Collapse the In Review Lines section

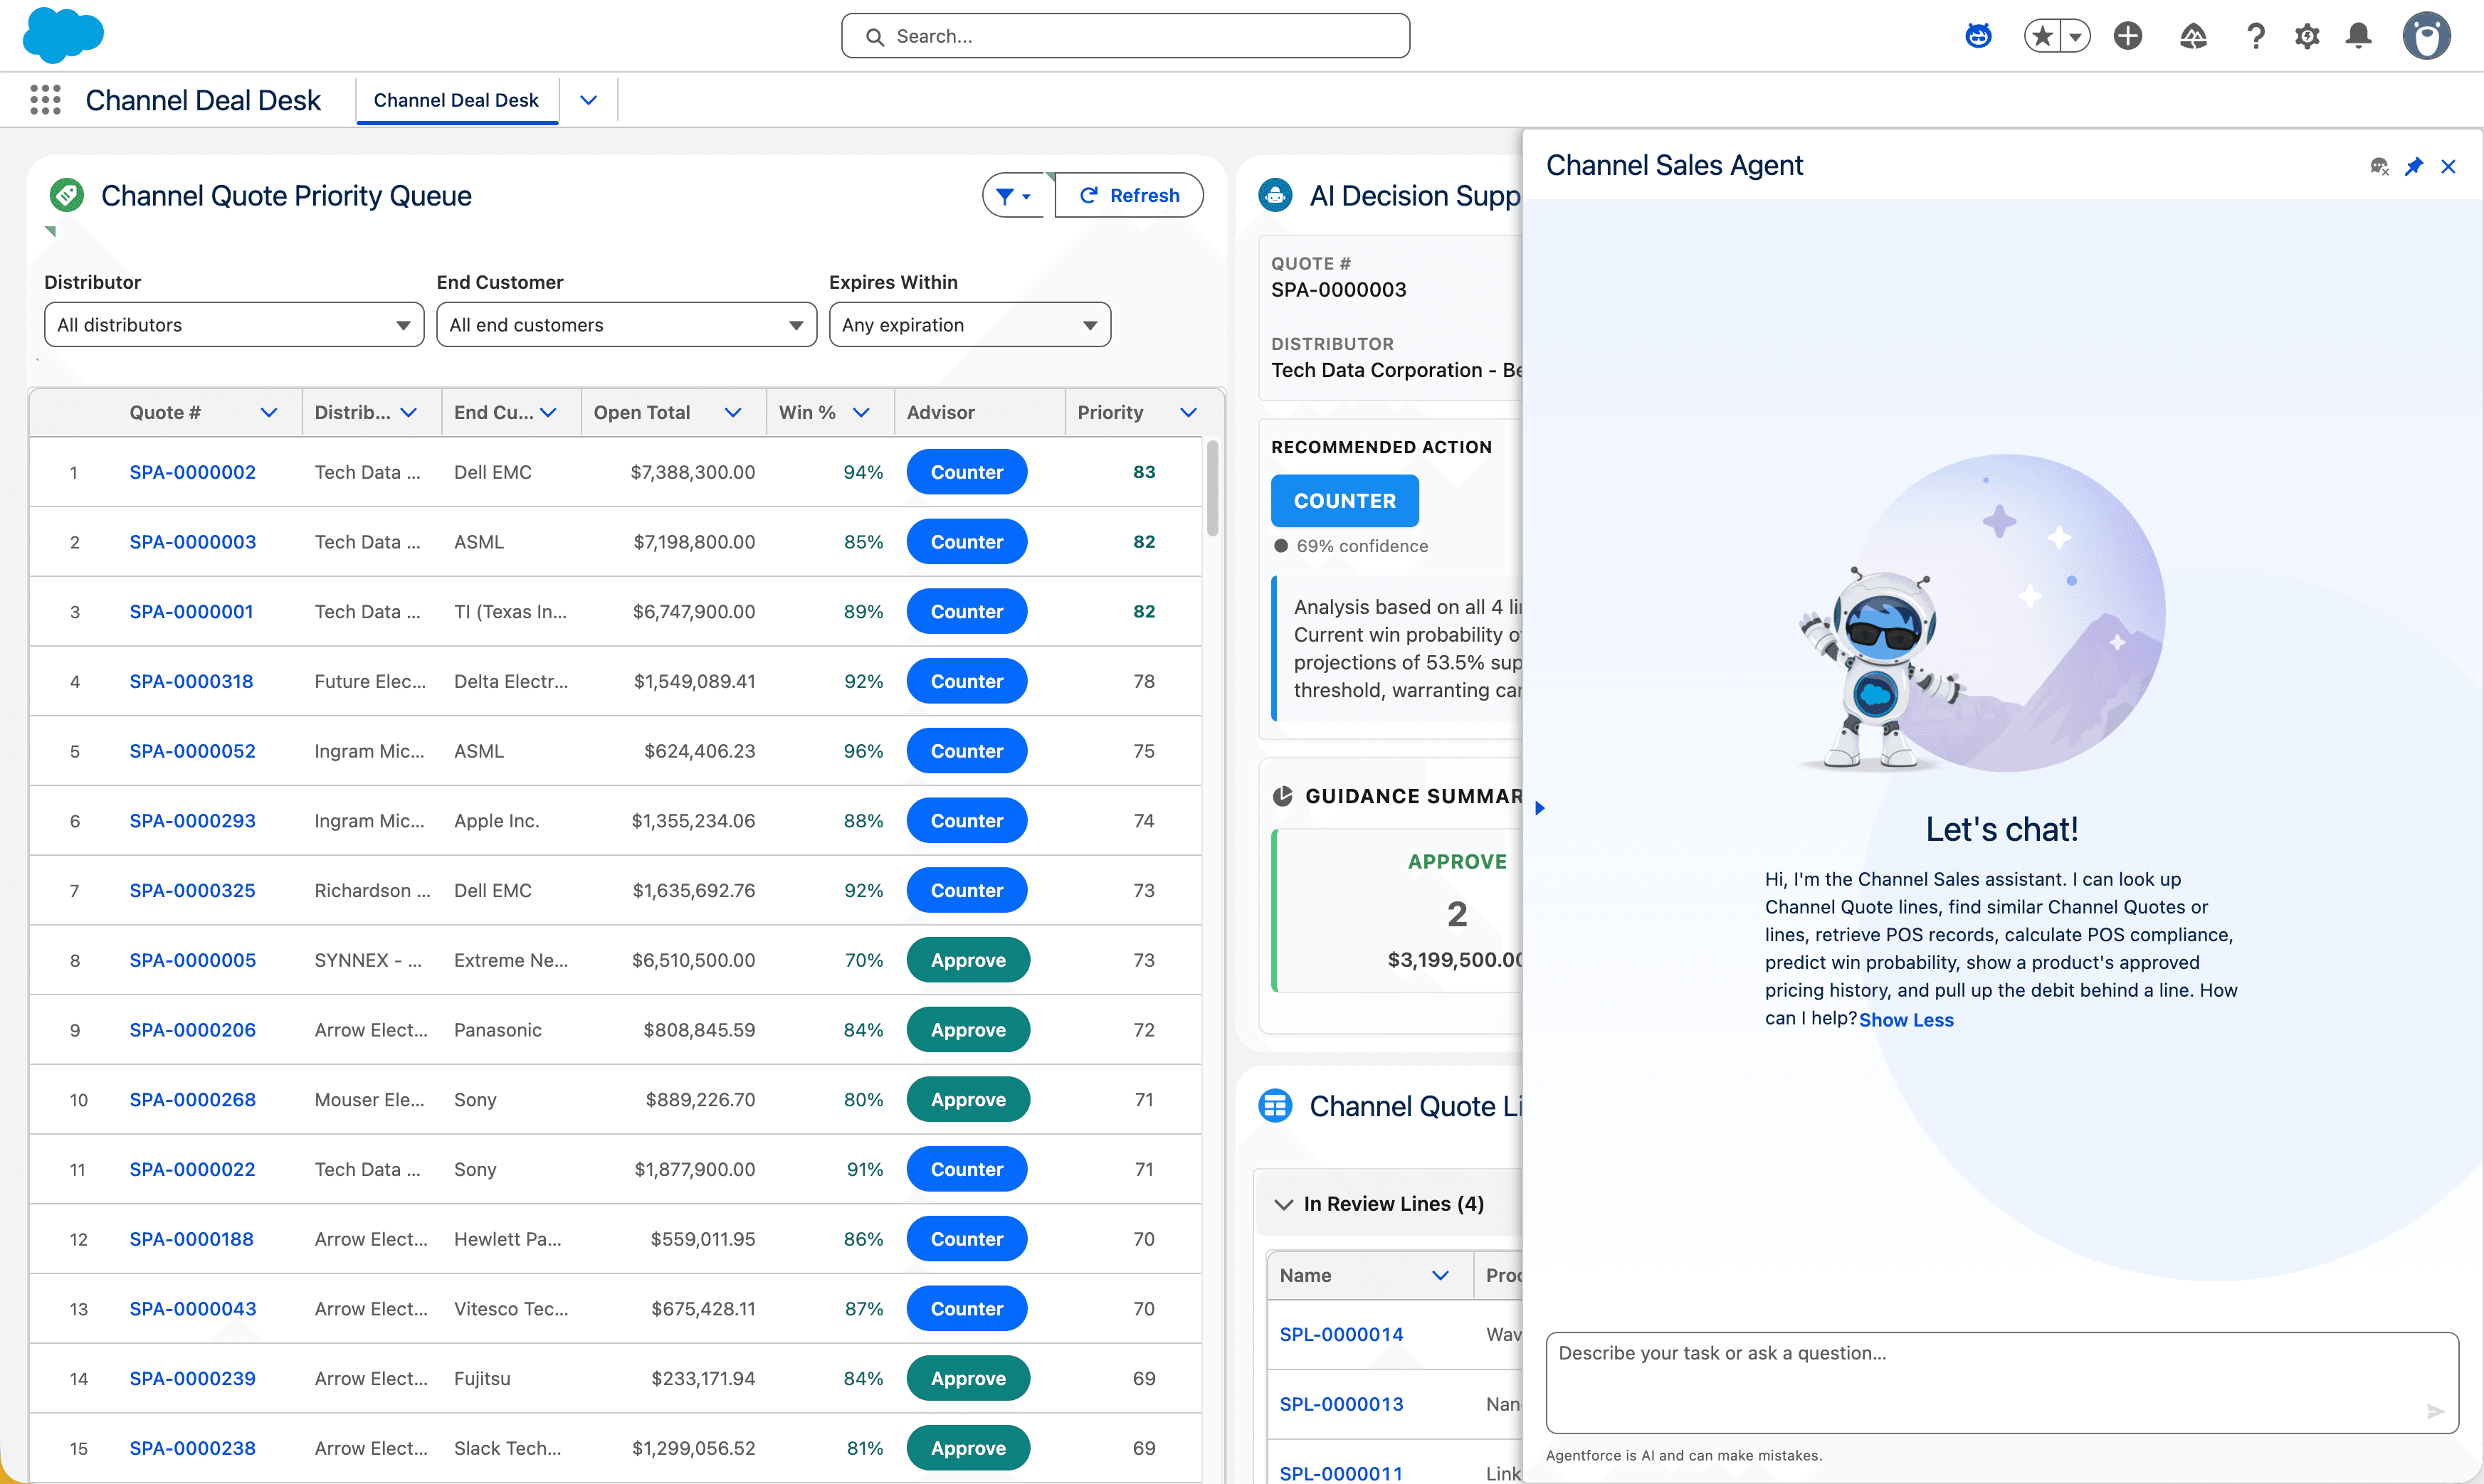(x=1283, y=1204)
